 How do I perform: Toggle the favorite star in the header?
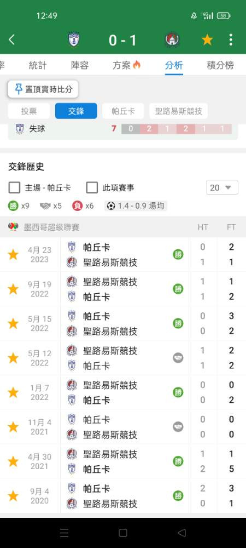click(x=207, y=40)
